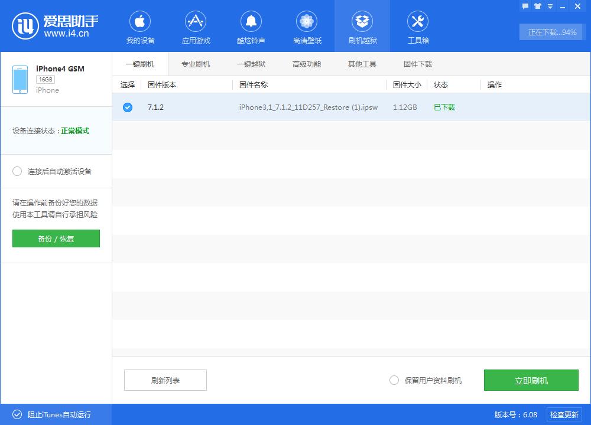Enable 保留用户资料刷机 to keep user data
Viewport: 591px width, 425px height.
(394, 380)
